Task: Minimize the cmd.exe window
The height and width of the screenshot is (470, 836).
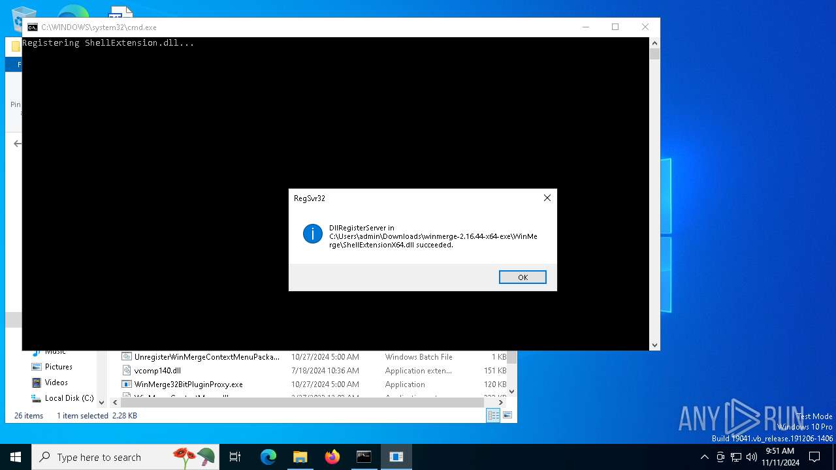Action: click(585, 27)
